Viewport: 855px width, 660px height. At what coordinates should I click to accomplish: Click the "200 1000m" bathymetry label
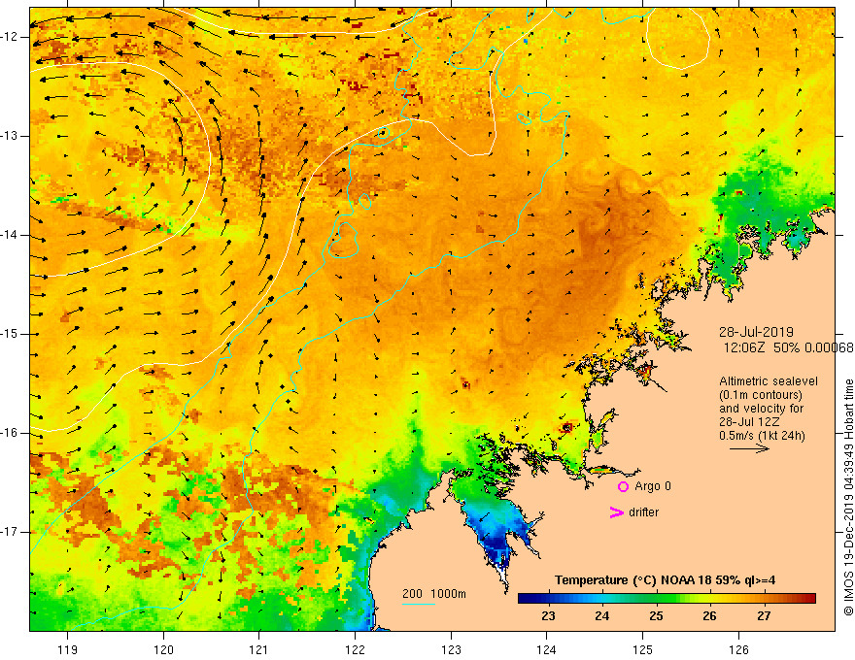coord(434,594)
